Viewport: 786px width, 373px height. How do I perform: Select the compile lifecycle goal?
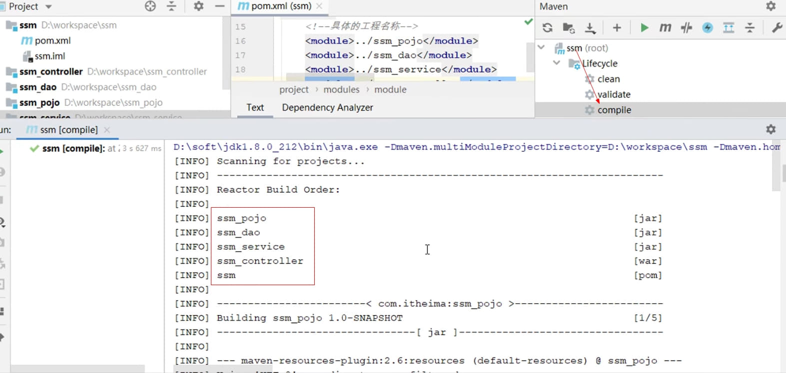point(608,110)
